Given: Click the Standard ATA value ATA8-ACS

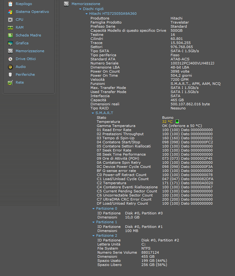Looking at the screenshot, I should pyautogui.click(x=180, y=59).
